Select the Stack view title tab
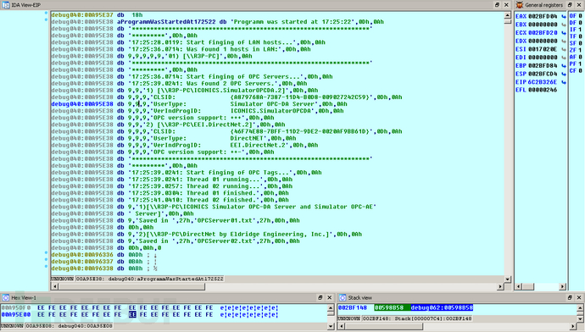The height and width of the screenshot is (332, 585). tap(359, 298)
